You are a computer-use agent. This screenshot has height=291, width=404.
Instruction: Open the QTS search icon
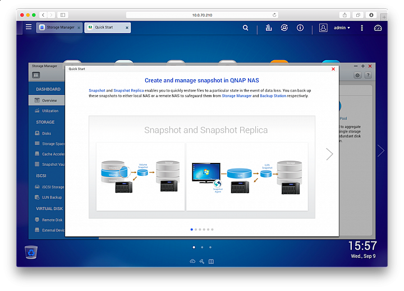click(246, 28)
